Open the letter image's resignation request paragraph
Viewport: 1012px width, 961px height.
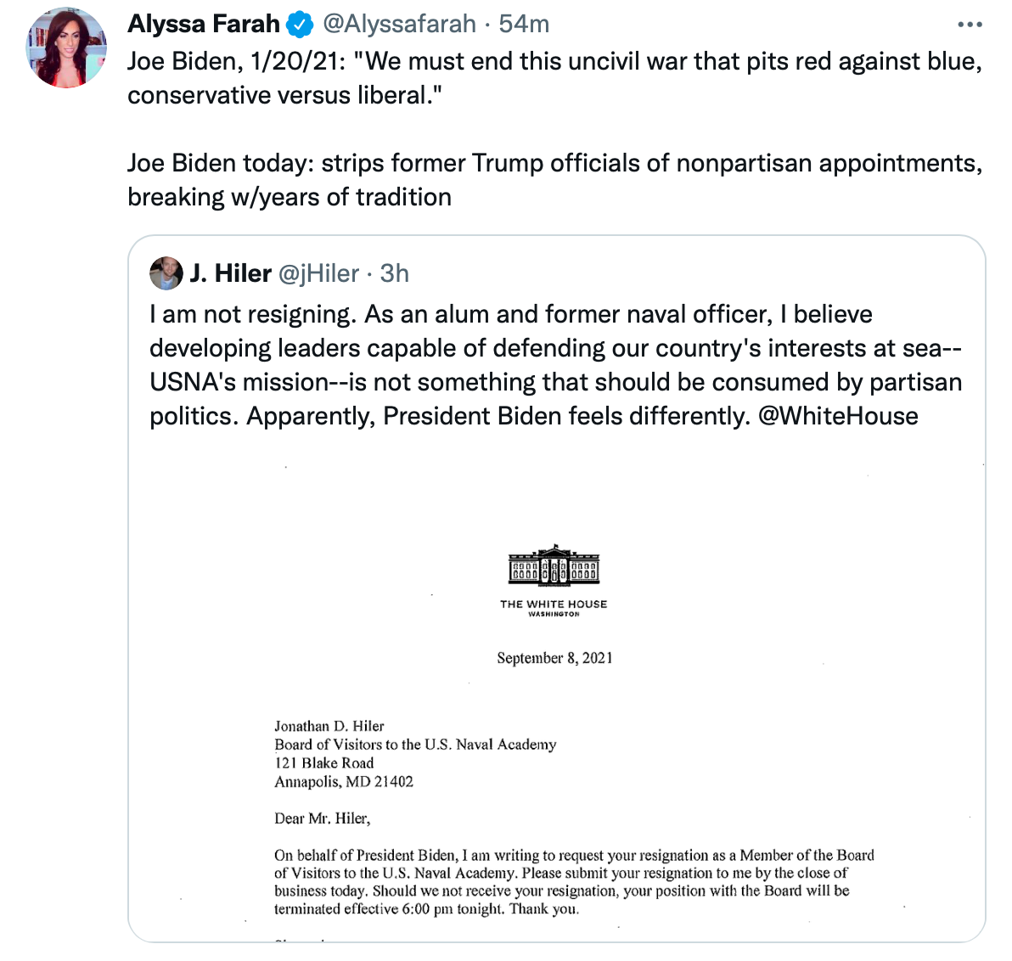click(573, 882)
